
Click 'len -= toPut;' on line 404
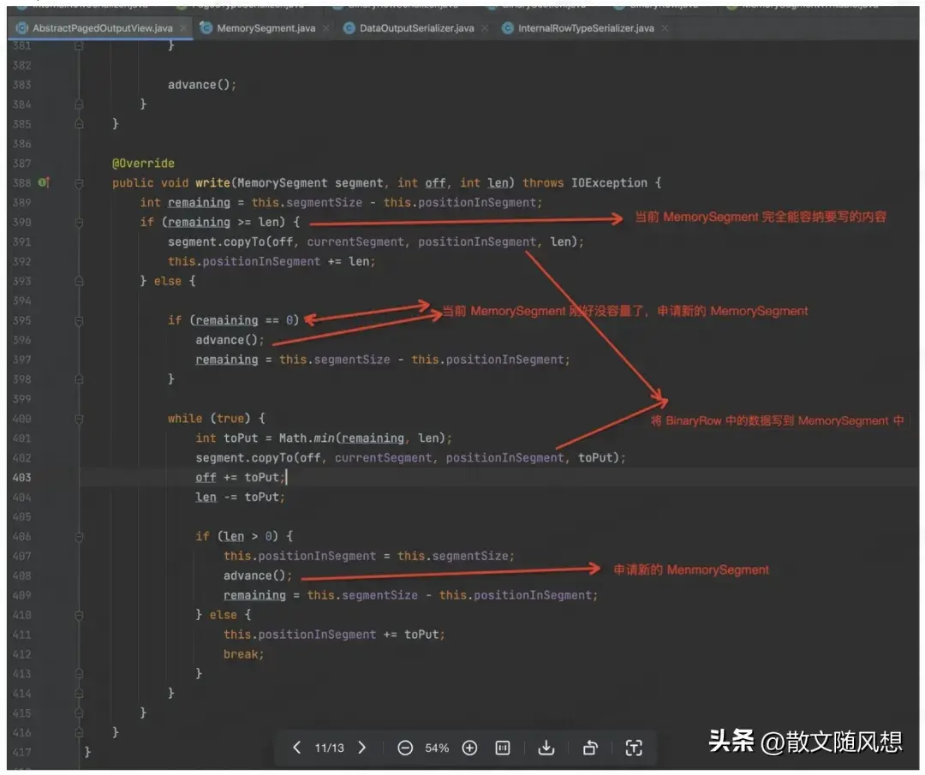(240, 498)
